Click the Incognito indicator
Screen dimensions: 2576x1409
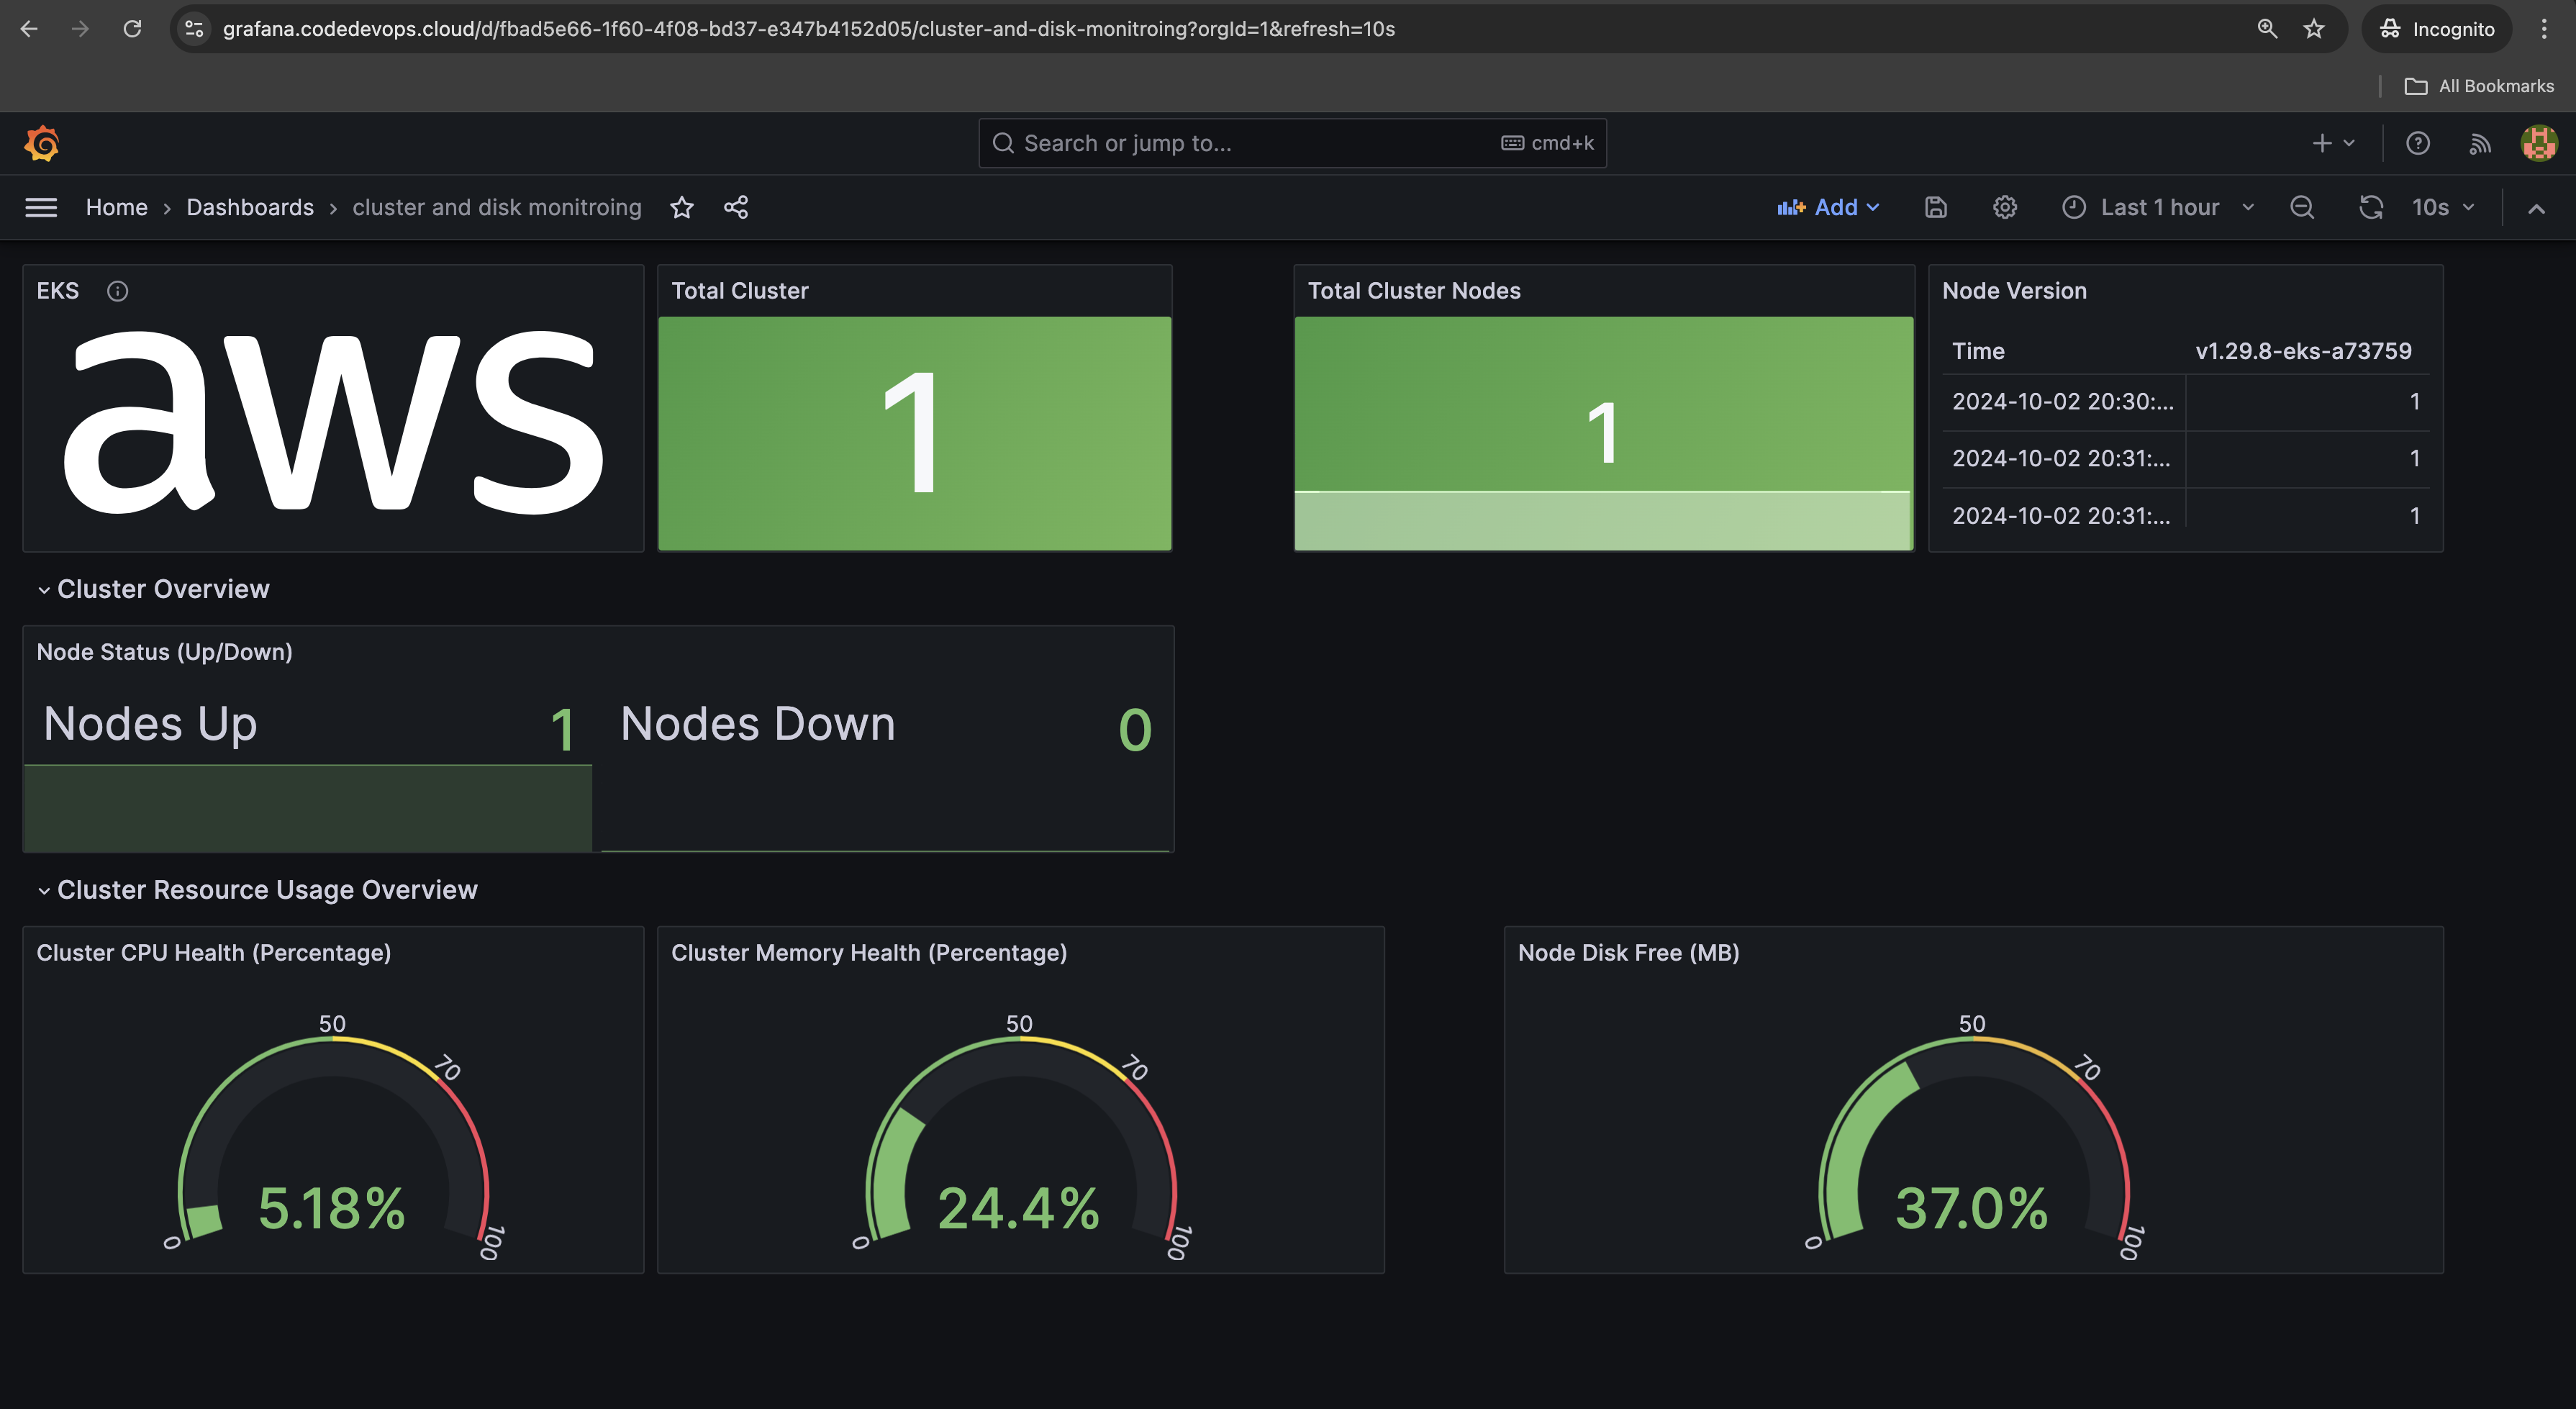2437,29
